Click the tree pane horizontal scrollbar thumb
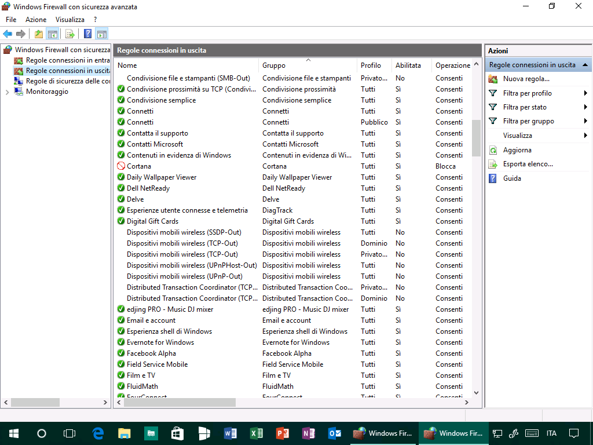The image size is (593, 445). coord(35,402)
